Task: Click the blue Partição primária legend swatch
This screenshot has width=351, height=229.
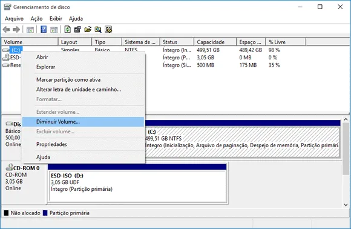Action: (x=45, y=213)
